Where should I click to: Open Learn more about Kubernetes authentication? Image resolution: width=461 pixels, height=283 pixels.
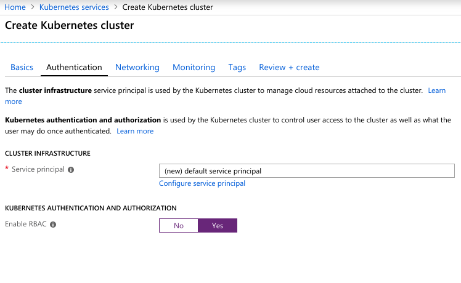135,131
